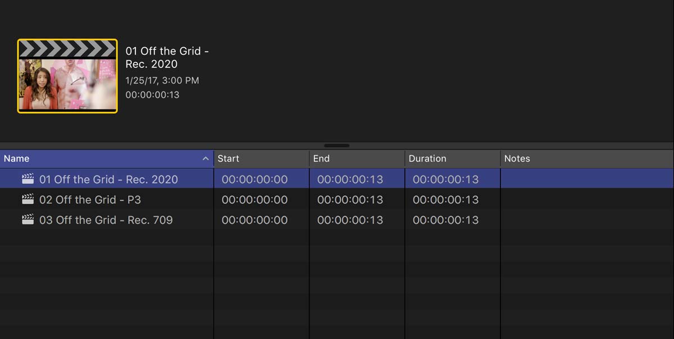Select the project thumbnail with yellow border
This screenshot has height=339, width=674.
coord(67,76)
